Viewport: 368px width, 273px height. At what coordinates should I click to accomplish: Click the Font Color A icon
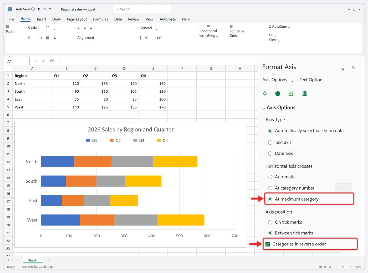[x=55, y=38]
